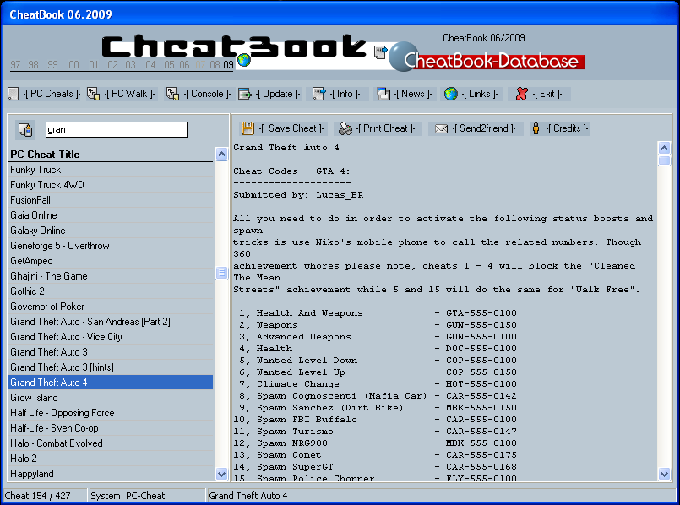Click Save Cheat button text

coord(291,128)
